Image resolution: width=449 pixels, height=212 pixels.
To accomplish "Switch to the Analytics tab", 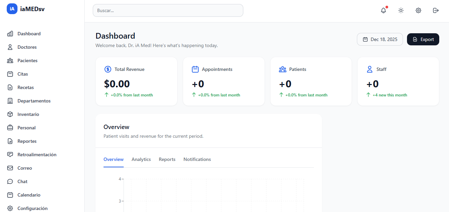I will pos(141,159).
